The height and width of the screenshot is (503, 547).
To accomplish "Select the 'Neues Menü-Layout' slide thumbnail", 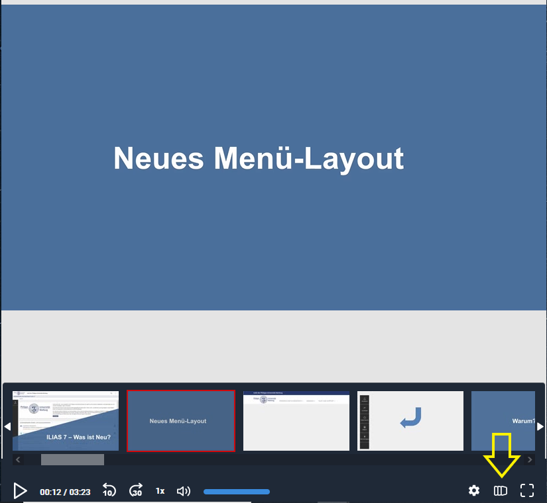I will 181,421.
